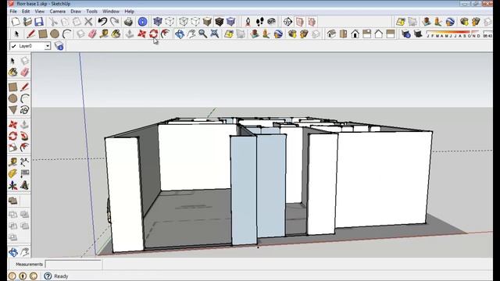The image size is (500, 281).
Task: Open the Layer0 layer dropdown
Action: [48, 46]
